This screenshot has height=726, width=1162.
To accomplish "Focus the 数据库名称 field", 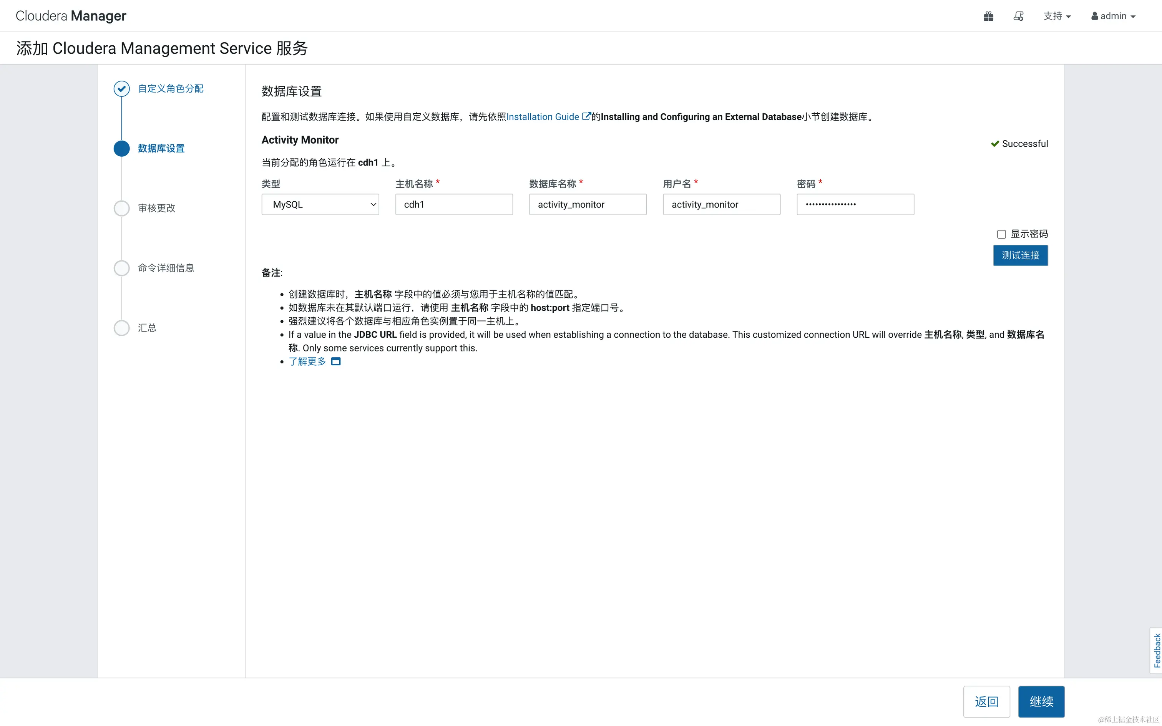I will 588,204.
